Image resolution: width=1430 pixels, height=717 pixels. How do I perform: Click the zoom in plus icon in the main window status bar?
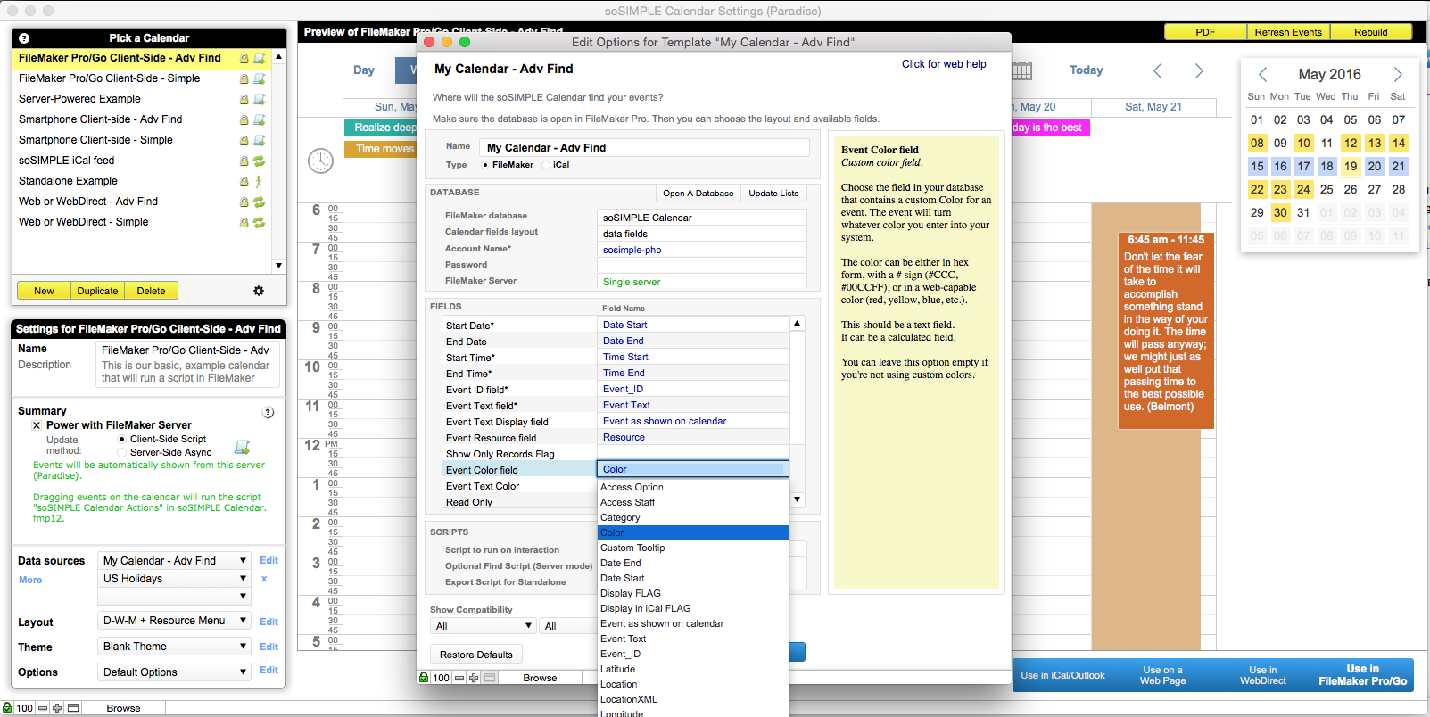pos(57,708)
